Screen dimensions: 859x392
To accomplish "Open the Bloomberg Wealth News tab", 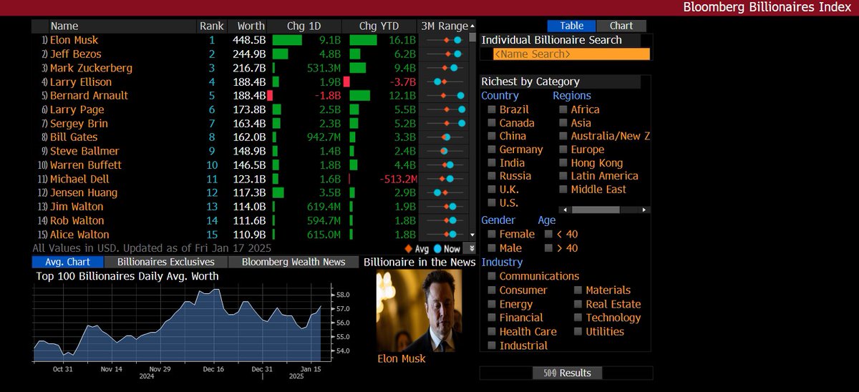I will click(293, 262).
